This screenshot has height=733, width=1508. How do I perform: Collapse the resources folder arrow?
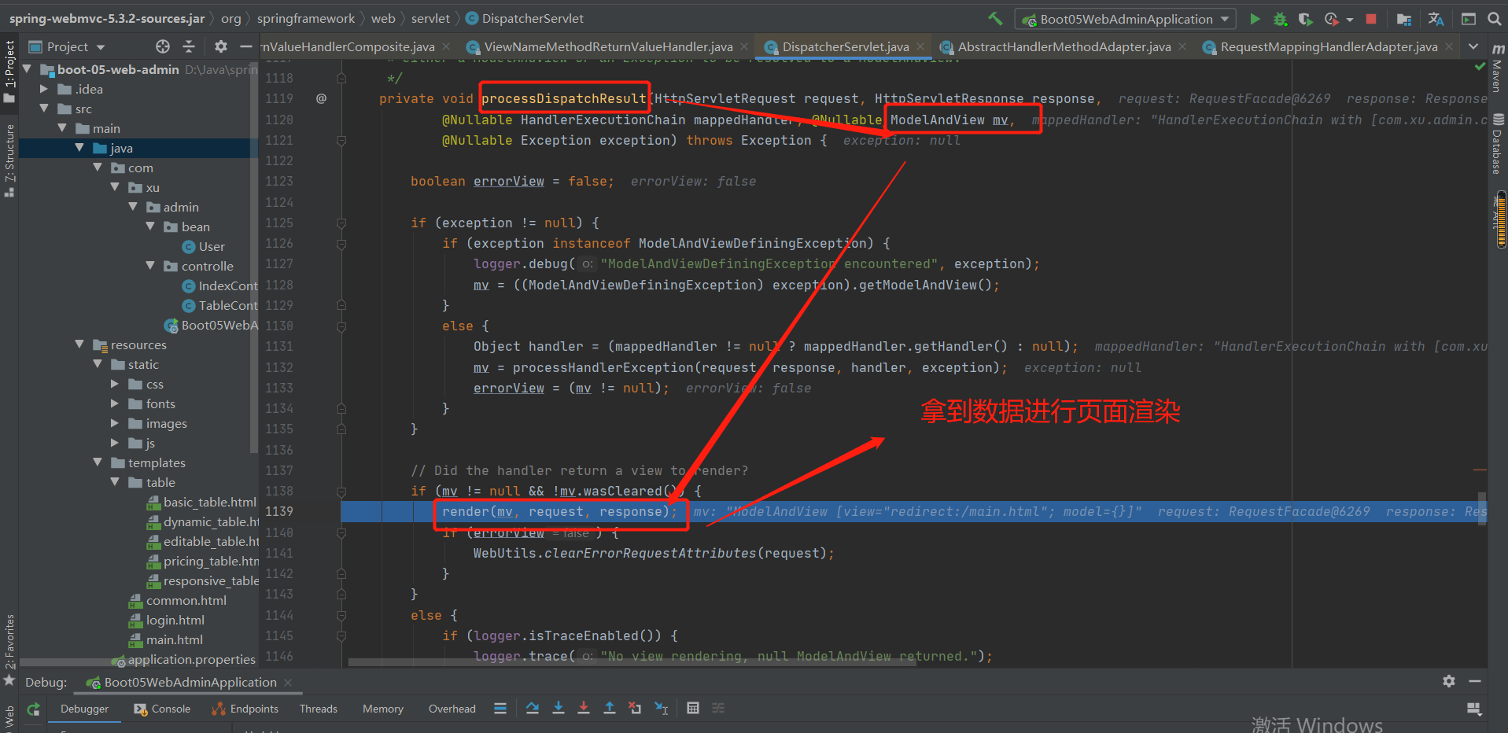[79, 344]
